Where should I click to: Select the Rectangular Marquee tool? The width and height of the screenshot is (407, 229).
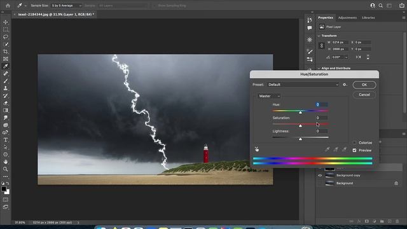click(6, 30)
